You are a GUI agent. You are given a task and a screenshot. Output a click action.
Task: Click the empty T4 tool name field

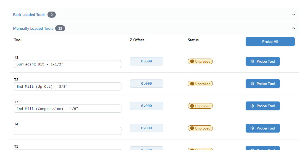click(67, 131)
